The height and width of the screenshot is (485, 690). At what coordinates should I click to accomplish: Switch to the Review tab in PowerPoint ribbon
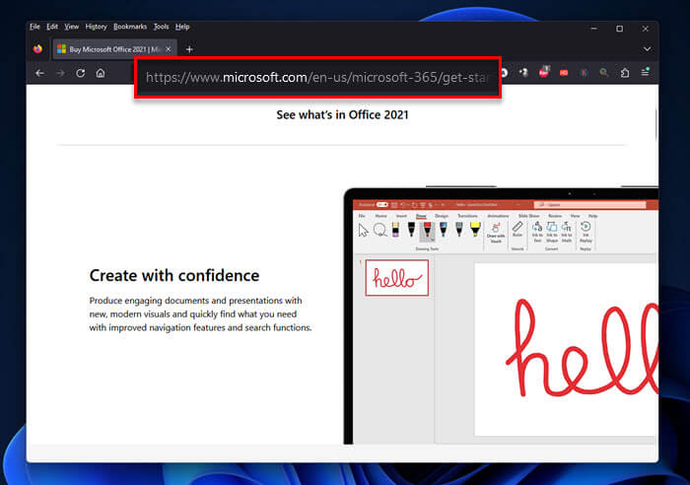(x=555, y=216)
